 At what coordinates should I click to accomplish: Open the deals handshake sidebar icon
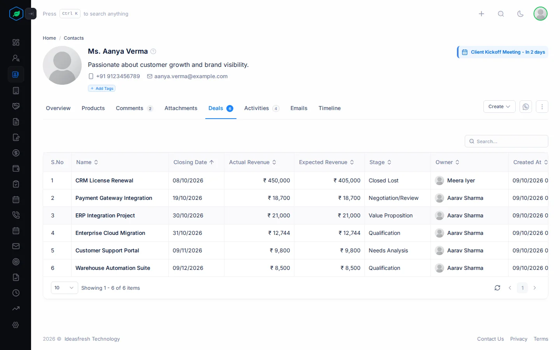click(x=16, y=106)
